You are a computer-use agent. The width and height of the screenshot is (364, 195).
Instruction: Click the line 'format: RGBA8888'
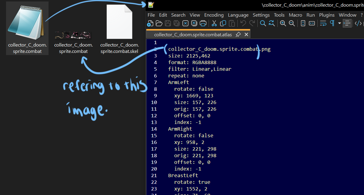192,62
